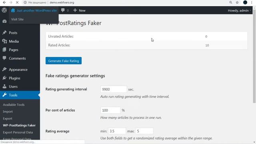Click the plus icon next to New

(75, 10)
